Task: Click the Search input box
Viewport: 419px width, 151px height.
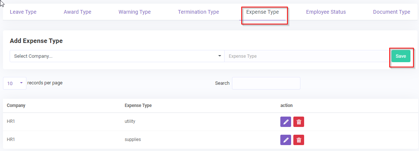Action: tap(266, 83)
